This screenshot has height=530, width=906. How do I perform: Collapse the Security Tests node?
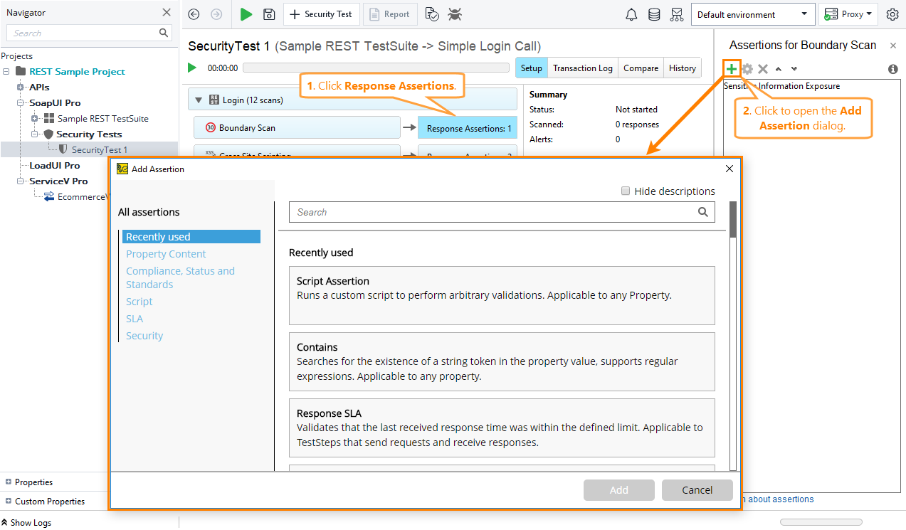(x=35, y=134)
